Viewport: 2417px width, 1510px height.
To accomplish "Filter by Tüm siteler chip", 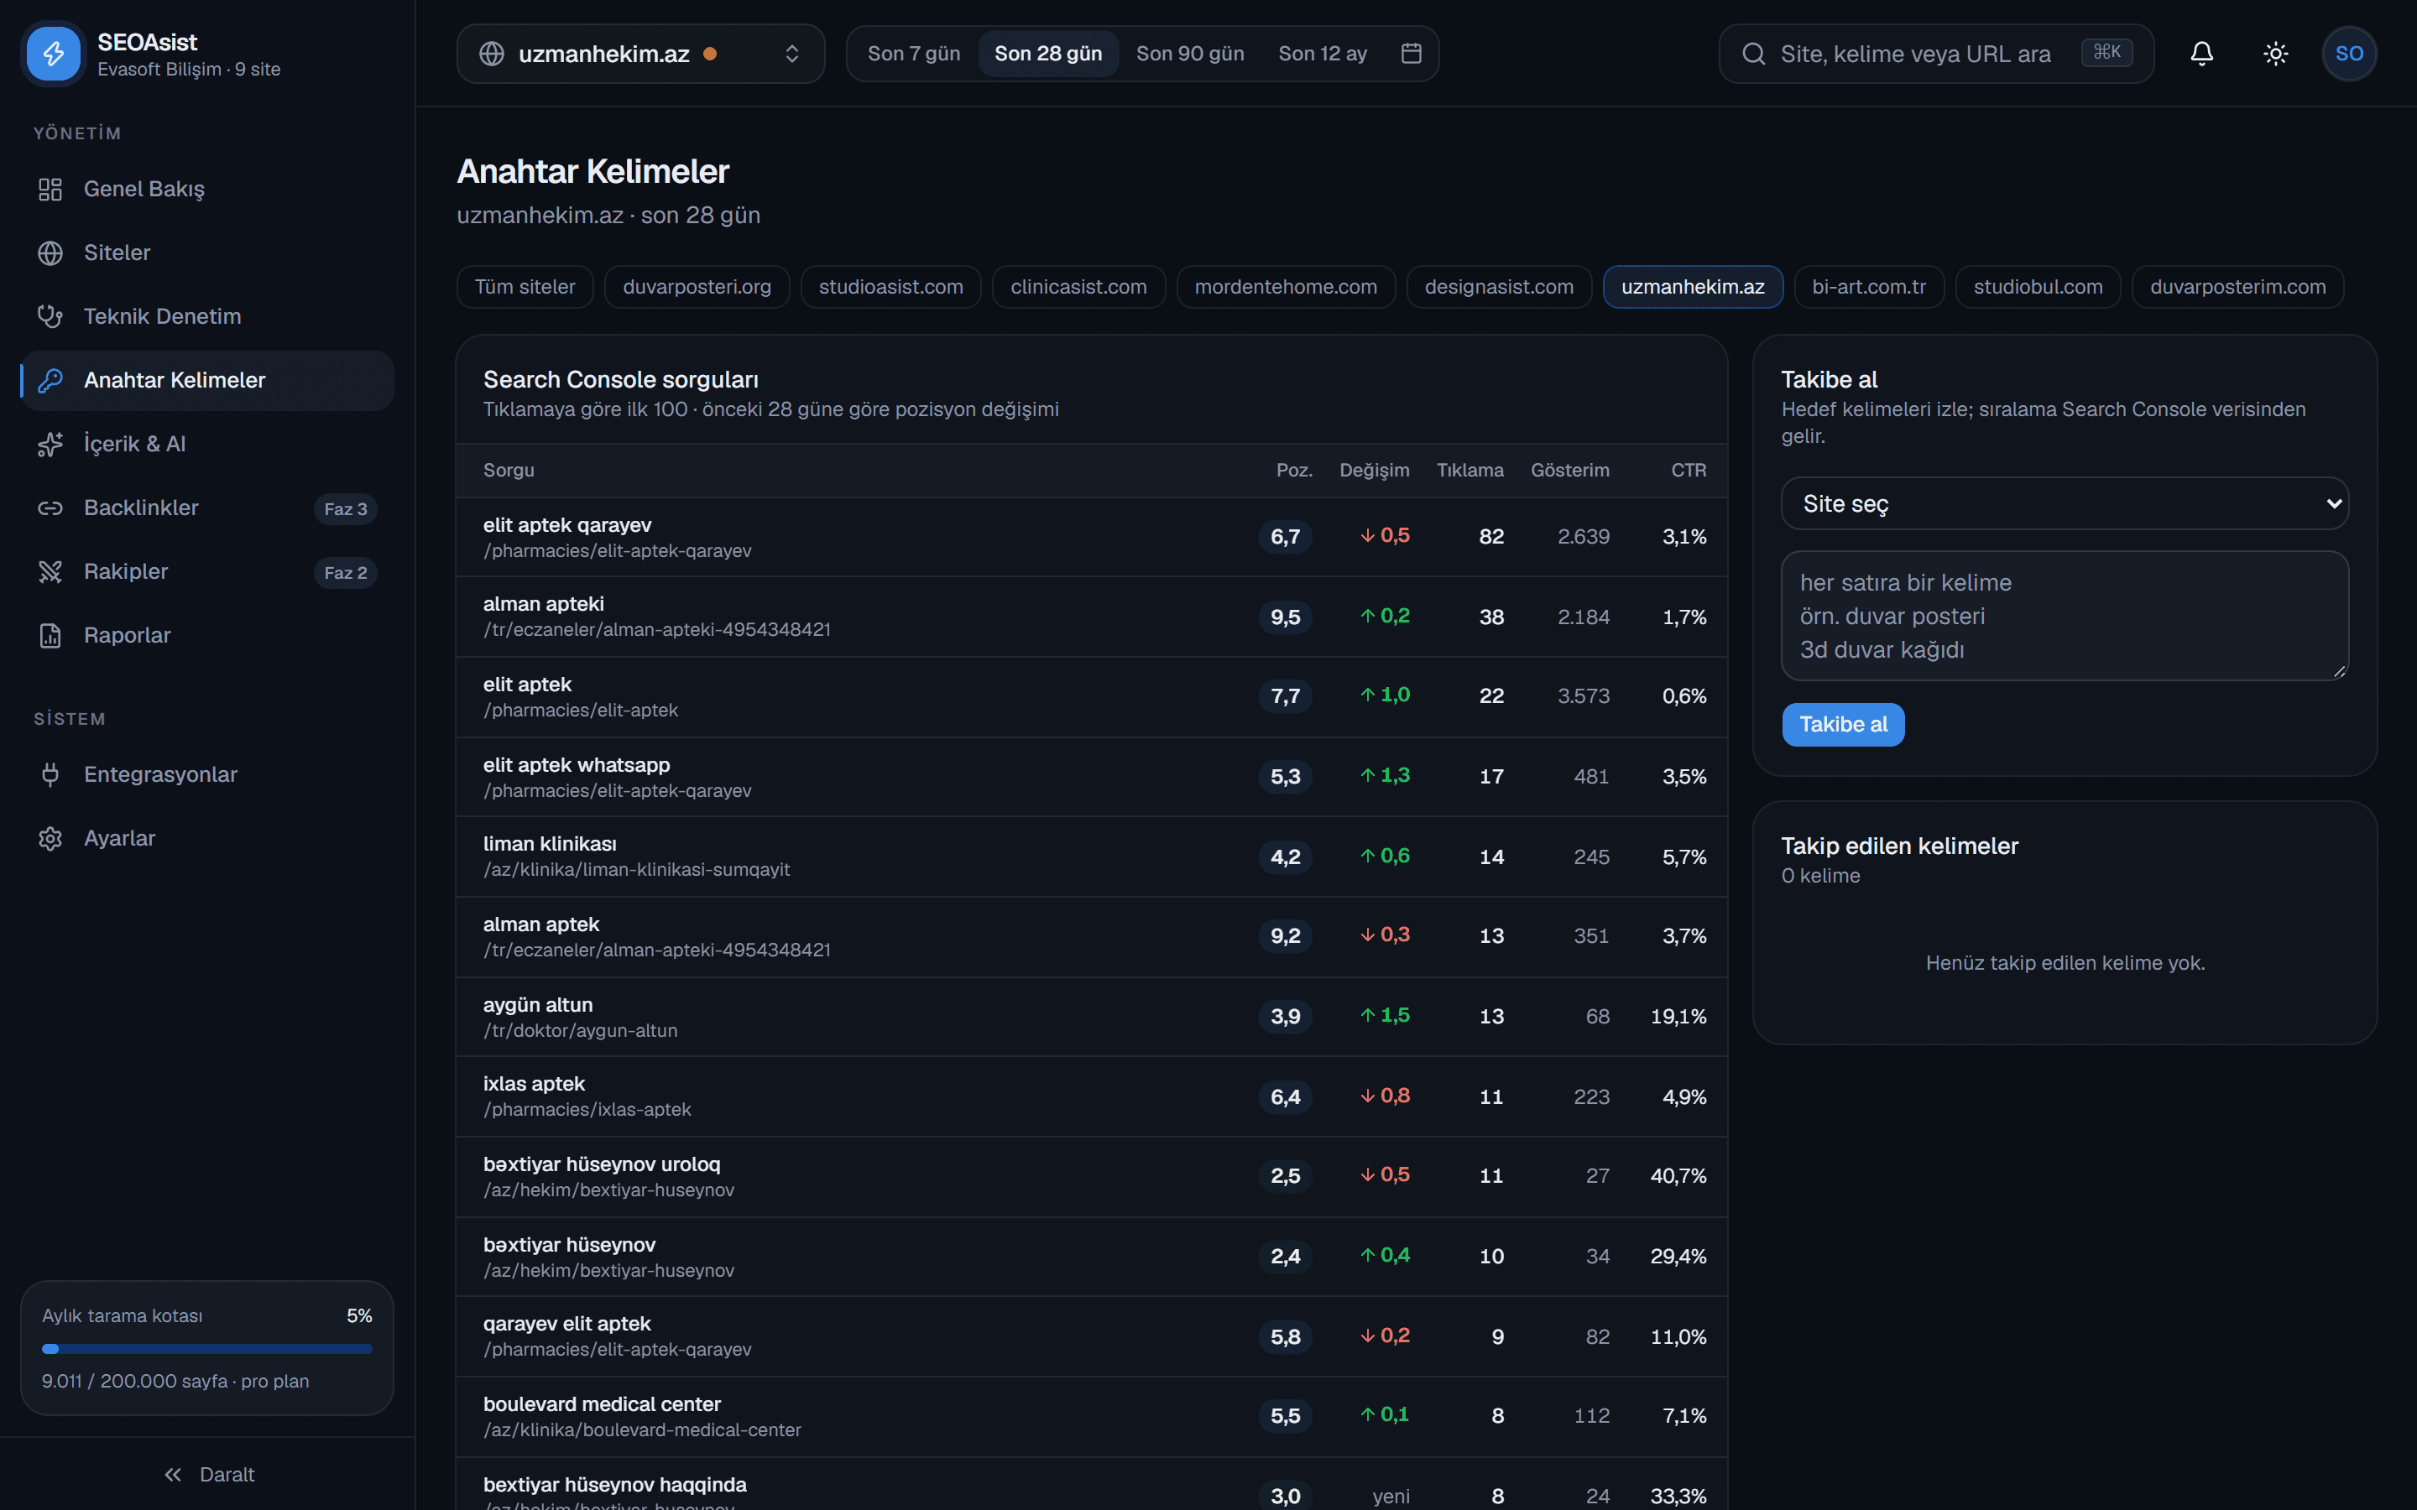I will pos(525,287).
